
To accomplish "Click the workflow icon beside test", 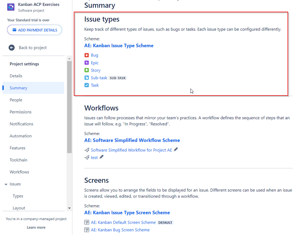I will pos(87,157).
